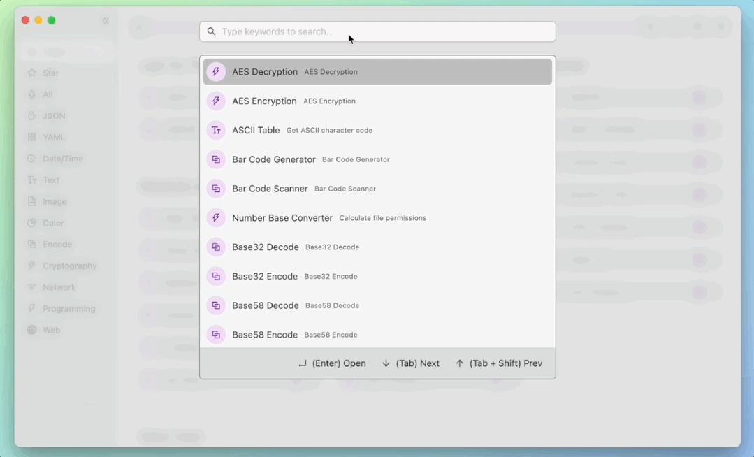Click the AES Encryption lightning icon
This screenshot has width=754, height=457.
click(216, 101)
